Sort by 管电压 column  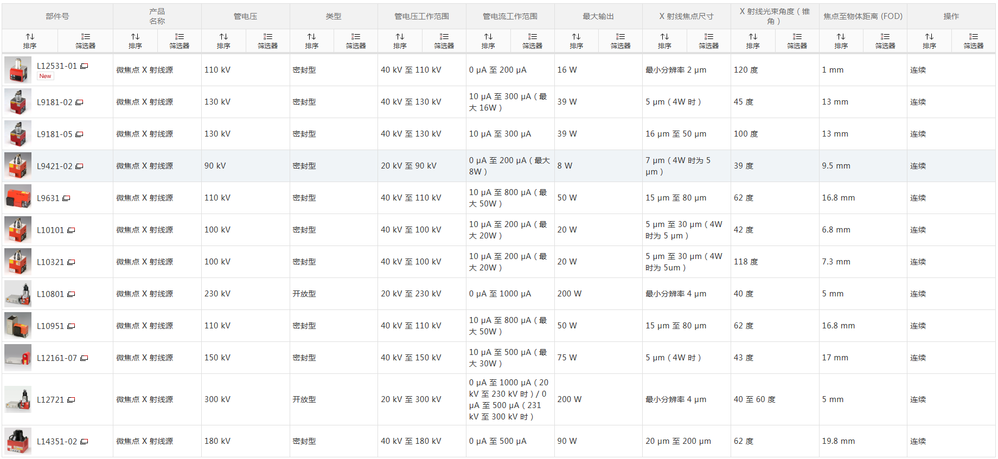(x=223, y=41)
